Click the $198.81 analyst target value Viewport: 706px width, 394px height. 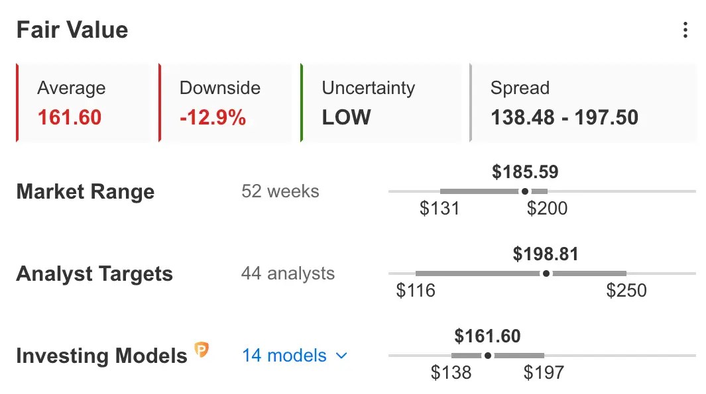pos(546,254)
